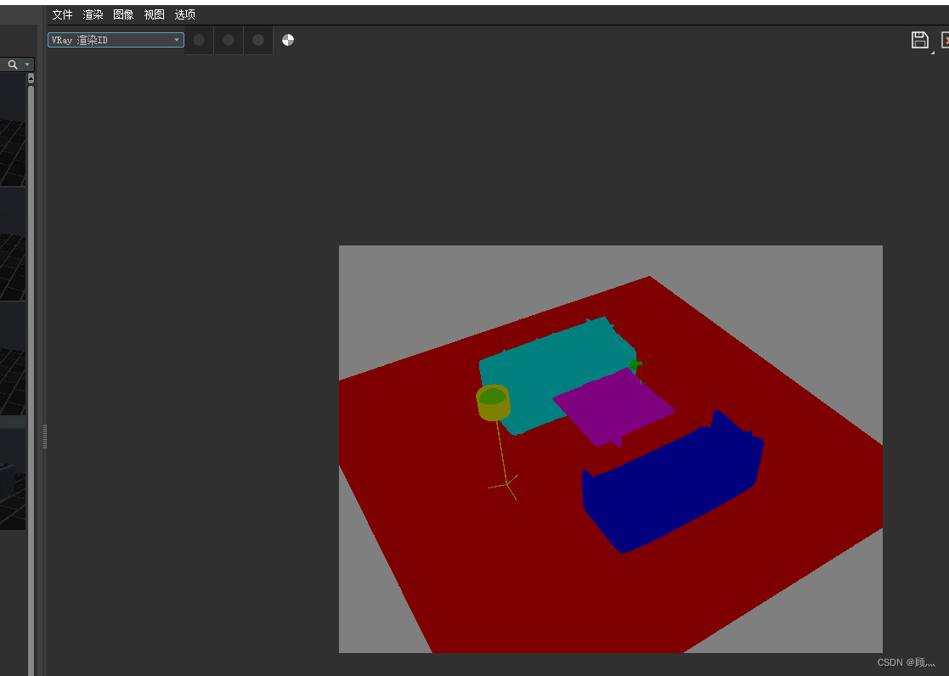The width and height of the screenshot is (949, 676).
Task: Open the 文件 menu
Action: tap(61, 14)
